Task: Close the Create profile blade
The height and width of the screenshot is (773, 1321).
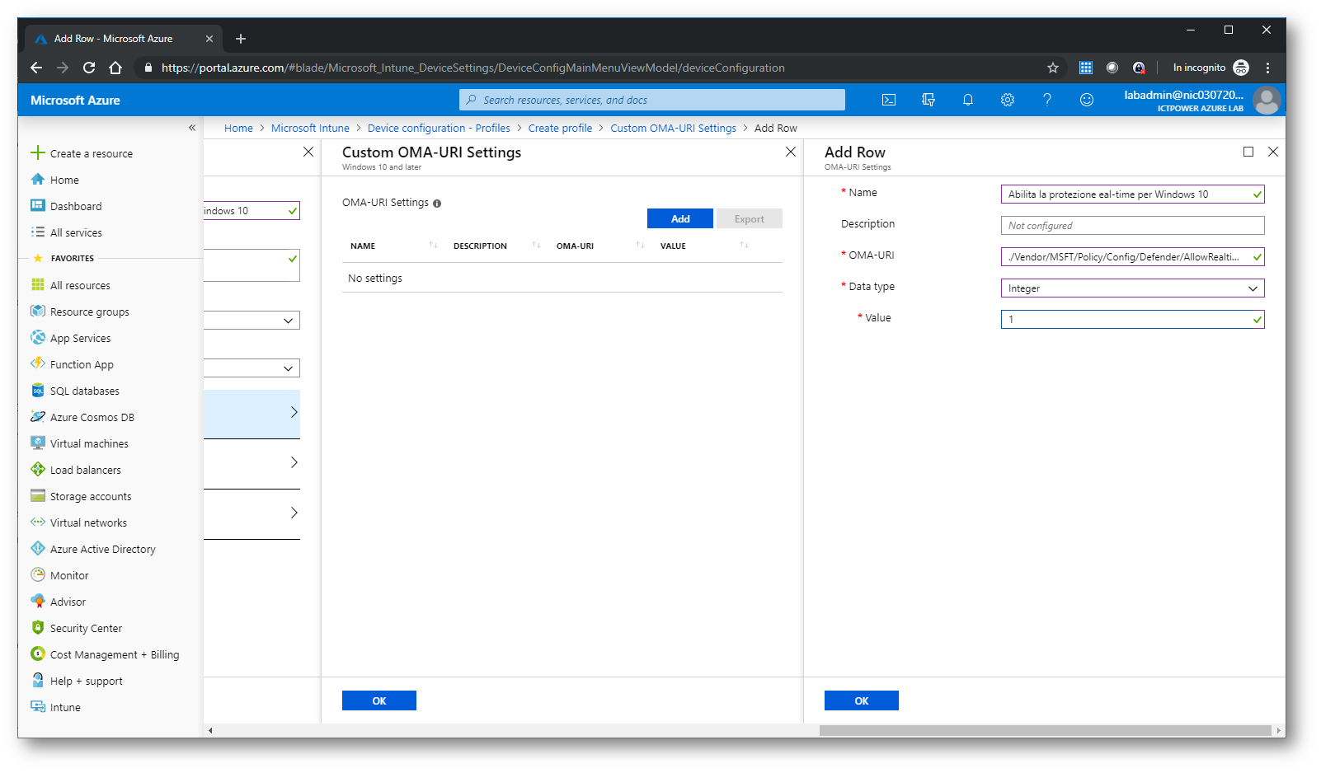Action: coord(308,152)
